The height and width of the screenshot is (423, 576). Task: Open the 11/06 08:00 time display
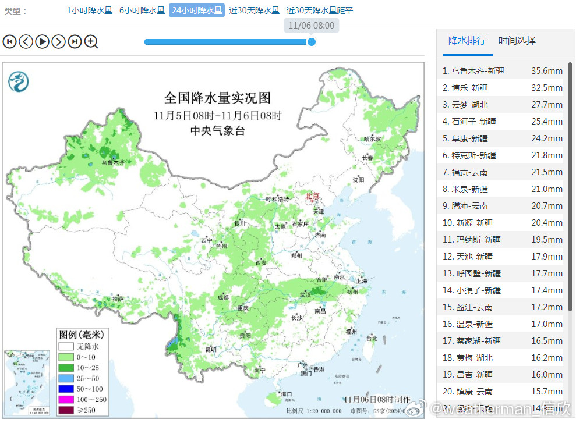pyautogui.click(x=312, y=25)
